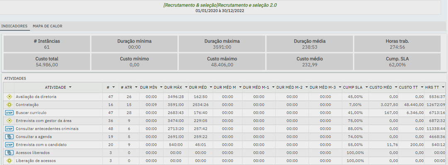
Task: Switch to the MAPA DE CALOR tab
Action: click(47, 26)
